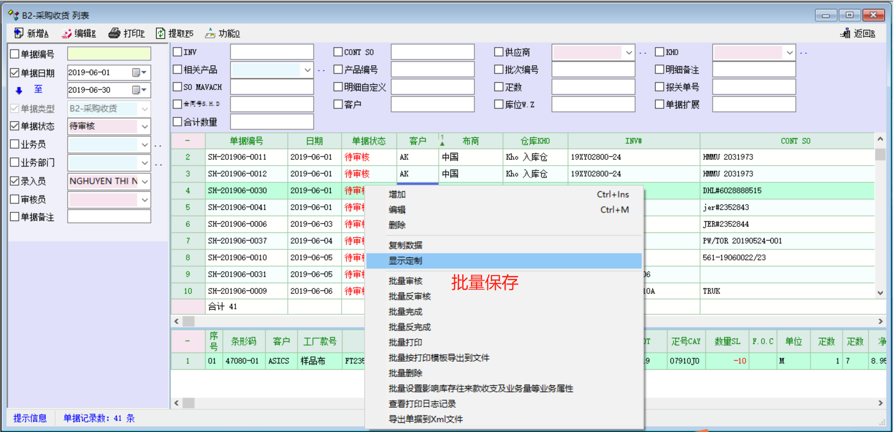Image resolution: width=894 pixels, height=432 pixels.
Task: Click the vertical scrollbar down arrow of document list
Action: (880, 293)
